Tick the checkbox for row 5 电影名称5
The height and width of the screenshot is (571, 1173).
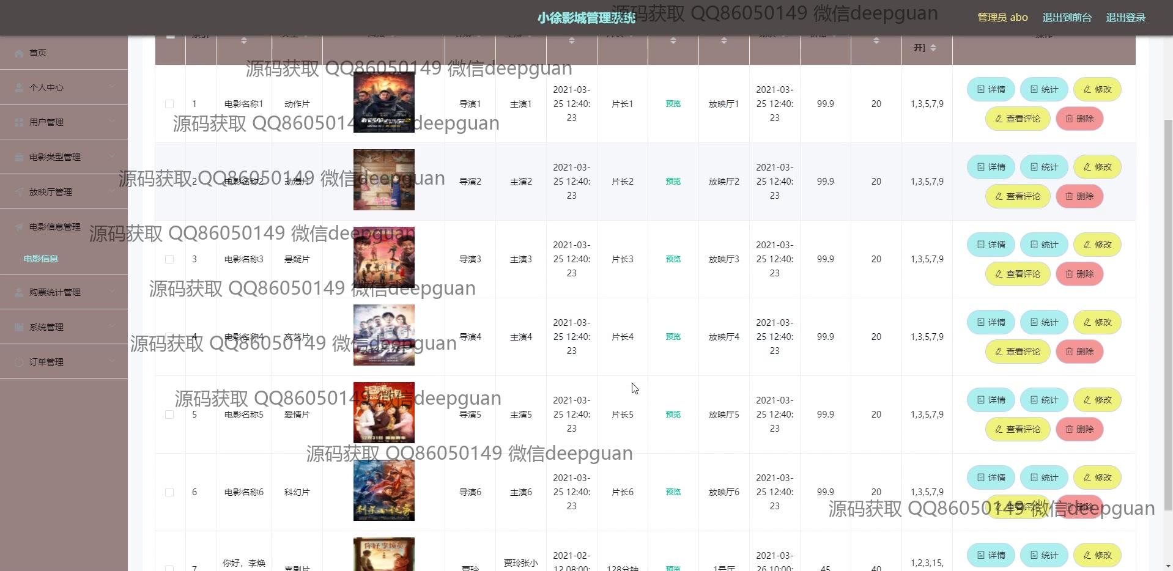[x=169, y=414]
